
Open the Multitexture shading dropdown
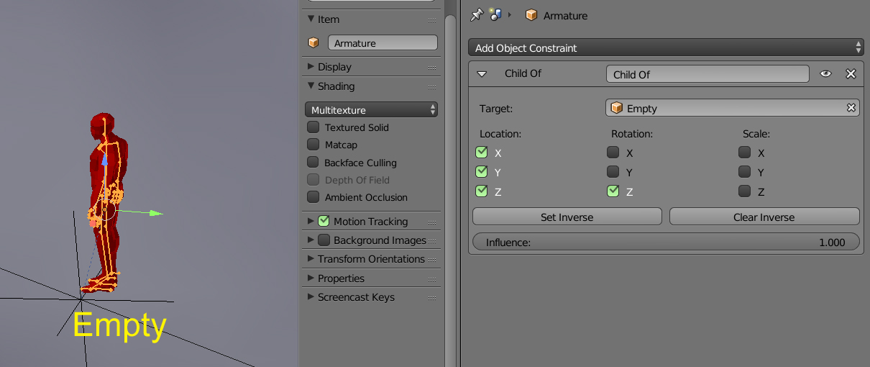click(371, 110)
